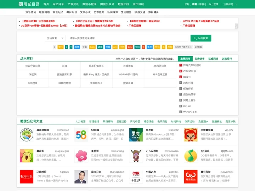
Task: Switch to the 权威网站 tab
Action: pyautogui.click(x=213, y=59)
